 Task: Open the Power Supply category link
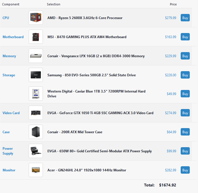tap(8, 151)
